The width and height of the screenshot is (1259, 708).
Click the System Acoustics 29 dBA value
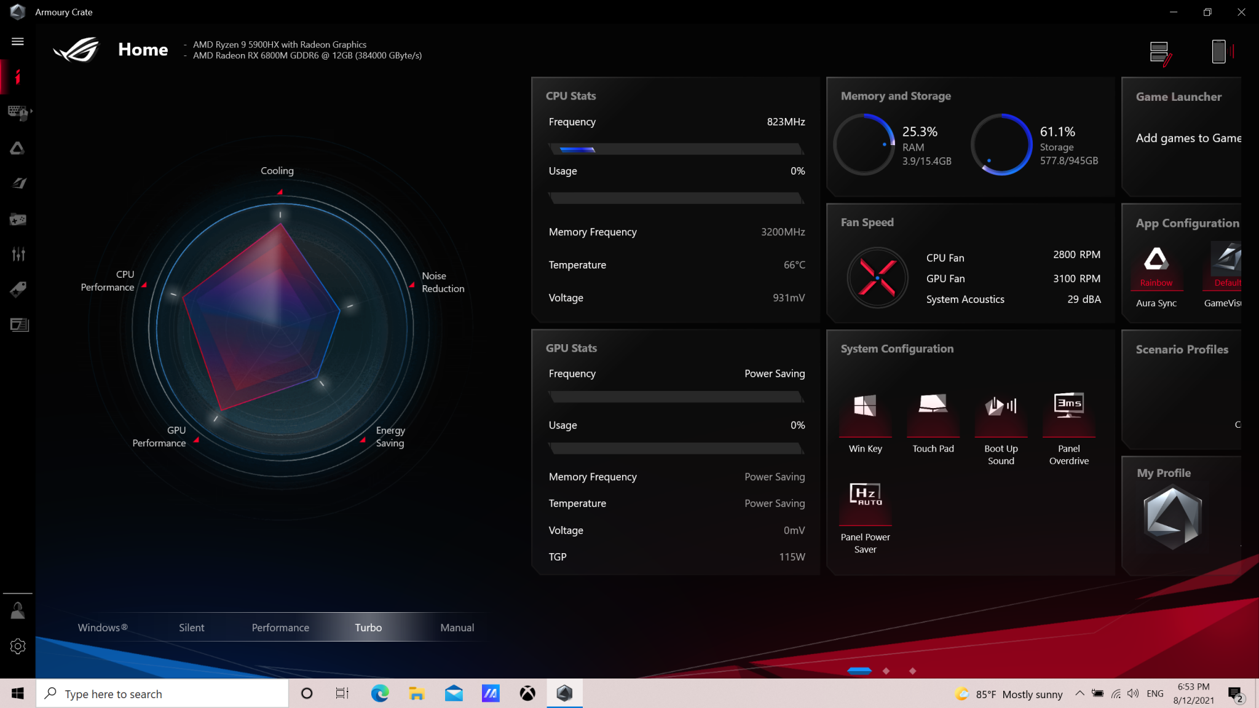pos(1084,299)
